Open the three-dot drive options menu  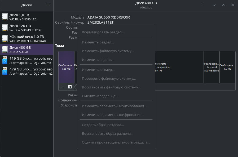coord(203,5)
